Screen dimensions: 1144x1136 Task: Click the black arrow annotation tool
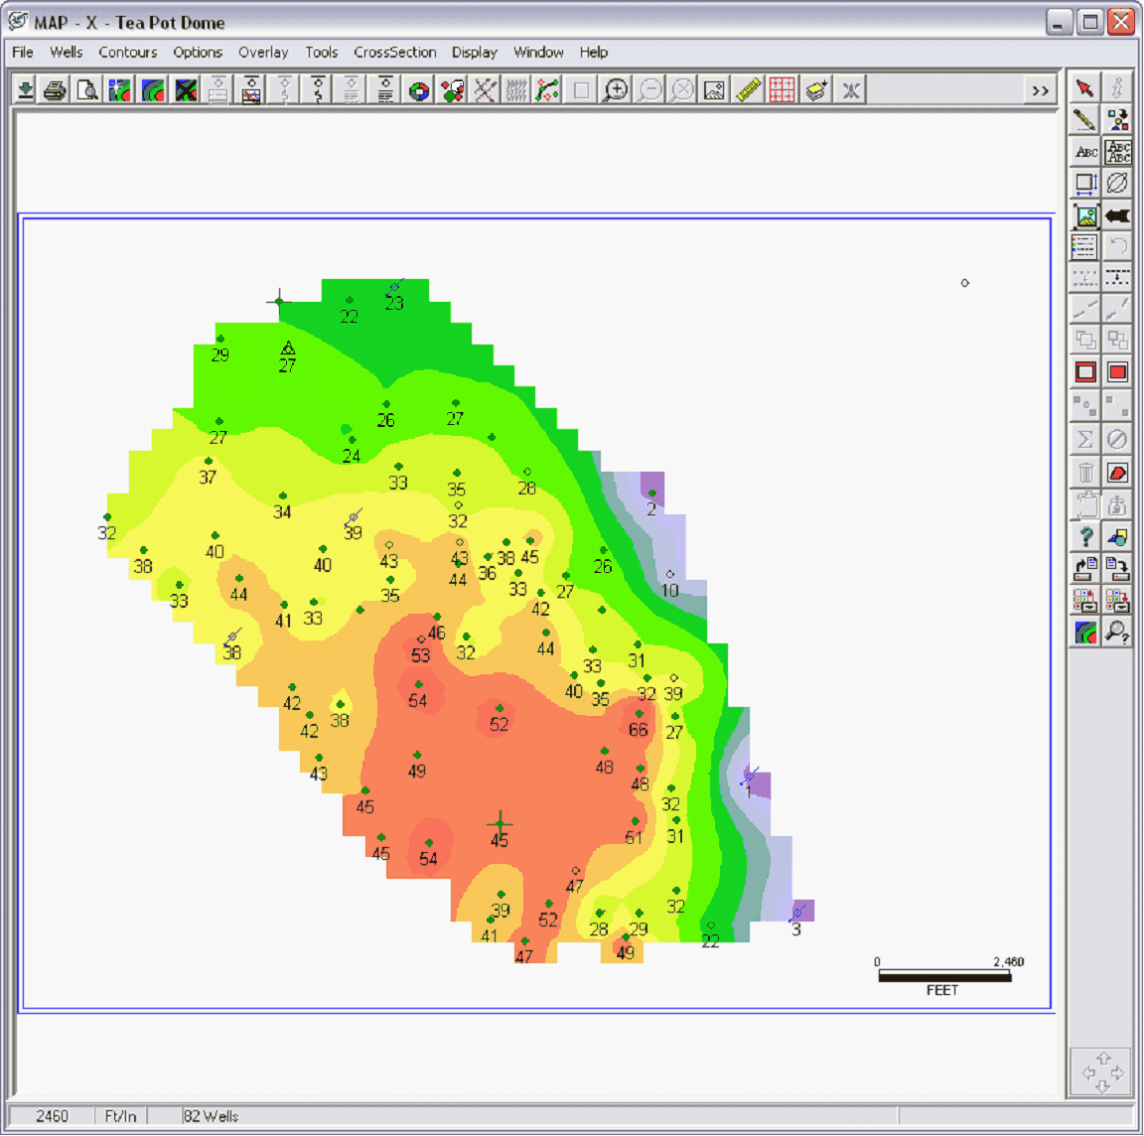(1118, 215)
